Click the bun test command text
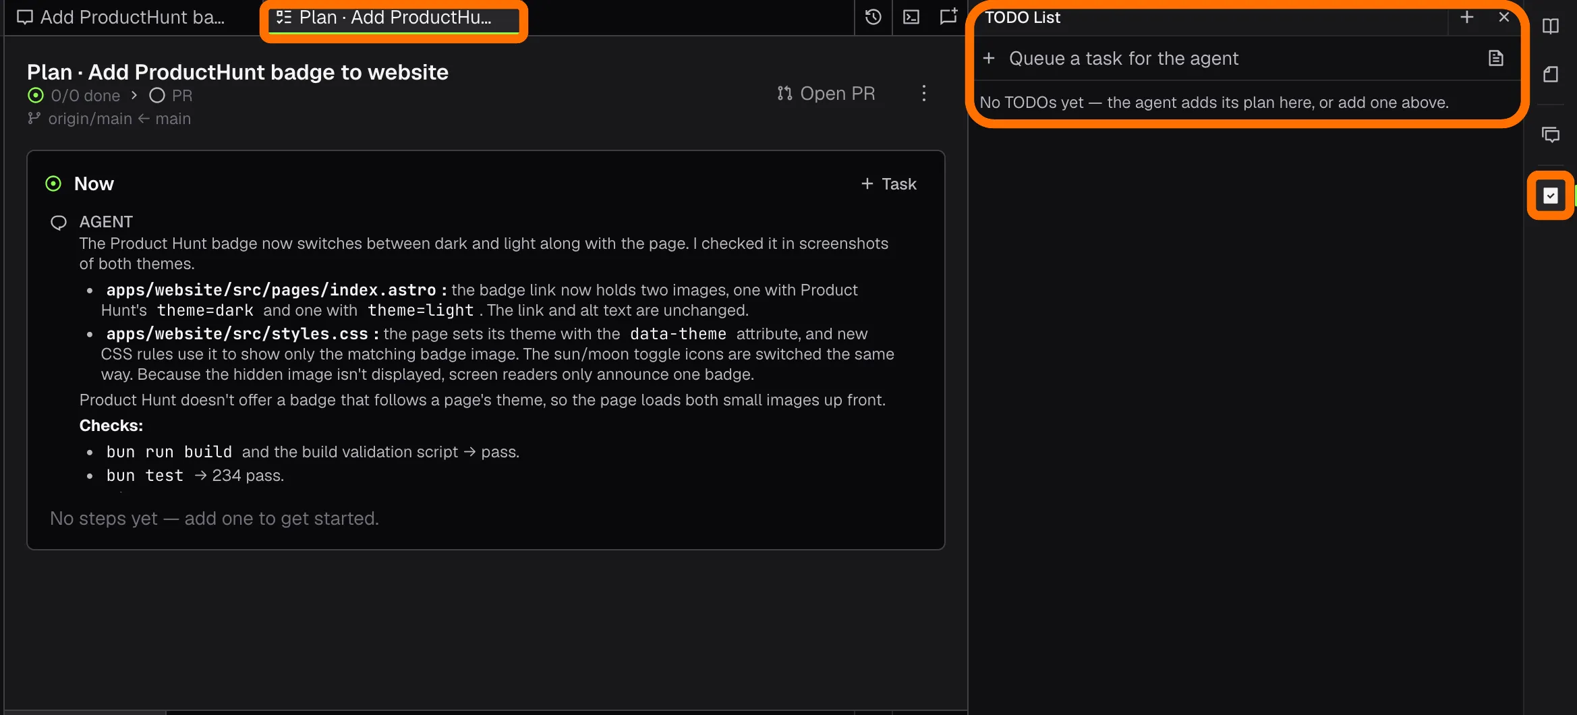1577x715 pixels. [144, 476]
